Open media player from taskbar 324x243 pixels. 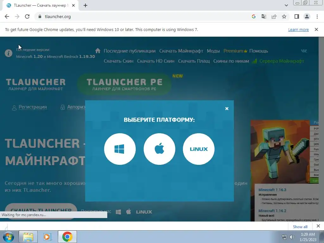(47, 237)
